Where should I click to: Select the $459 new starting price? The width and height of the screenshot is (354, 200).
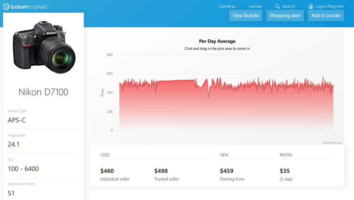226,171
